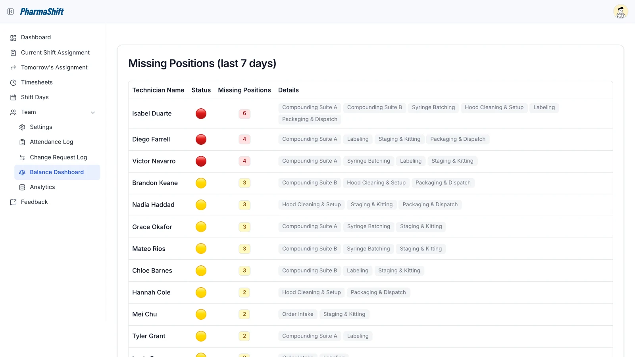Image resolution: width=635 pixels, height=357 pixels.
Task: Click Tyler Grant's Compounding Suite A tag
Action: point(310,336)
